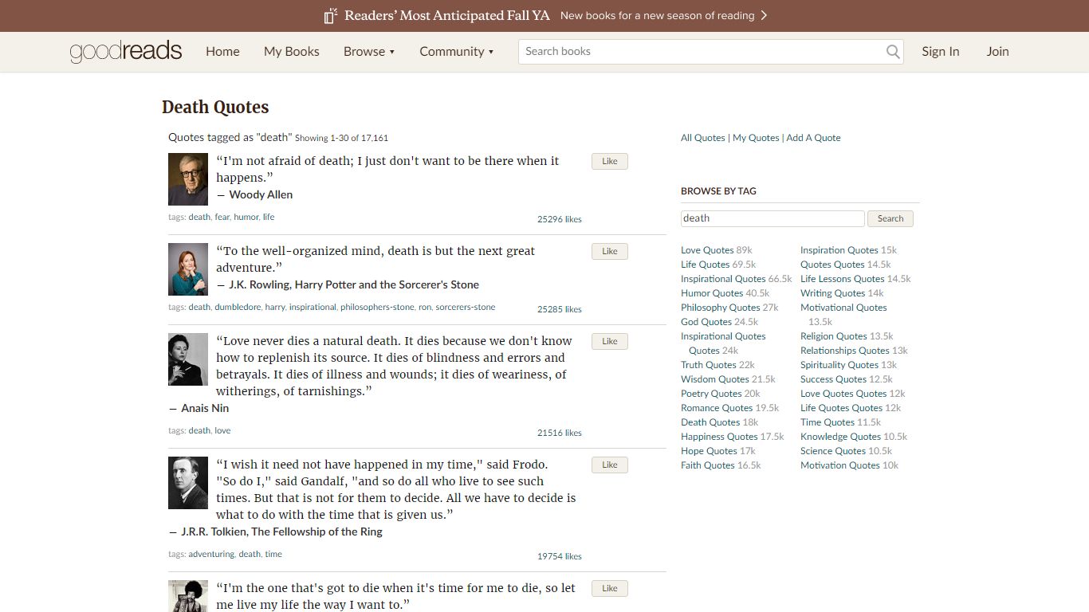Viewport: 1089px width, 612px height.
Task: Open J.K. Rowling's author photo
Action: [188, 269]
